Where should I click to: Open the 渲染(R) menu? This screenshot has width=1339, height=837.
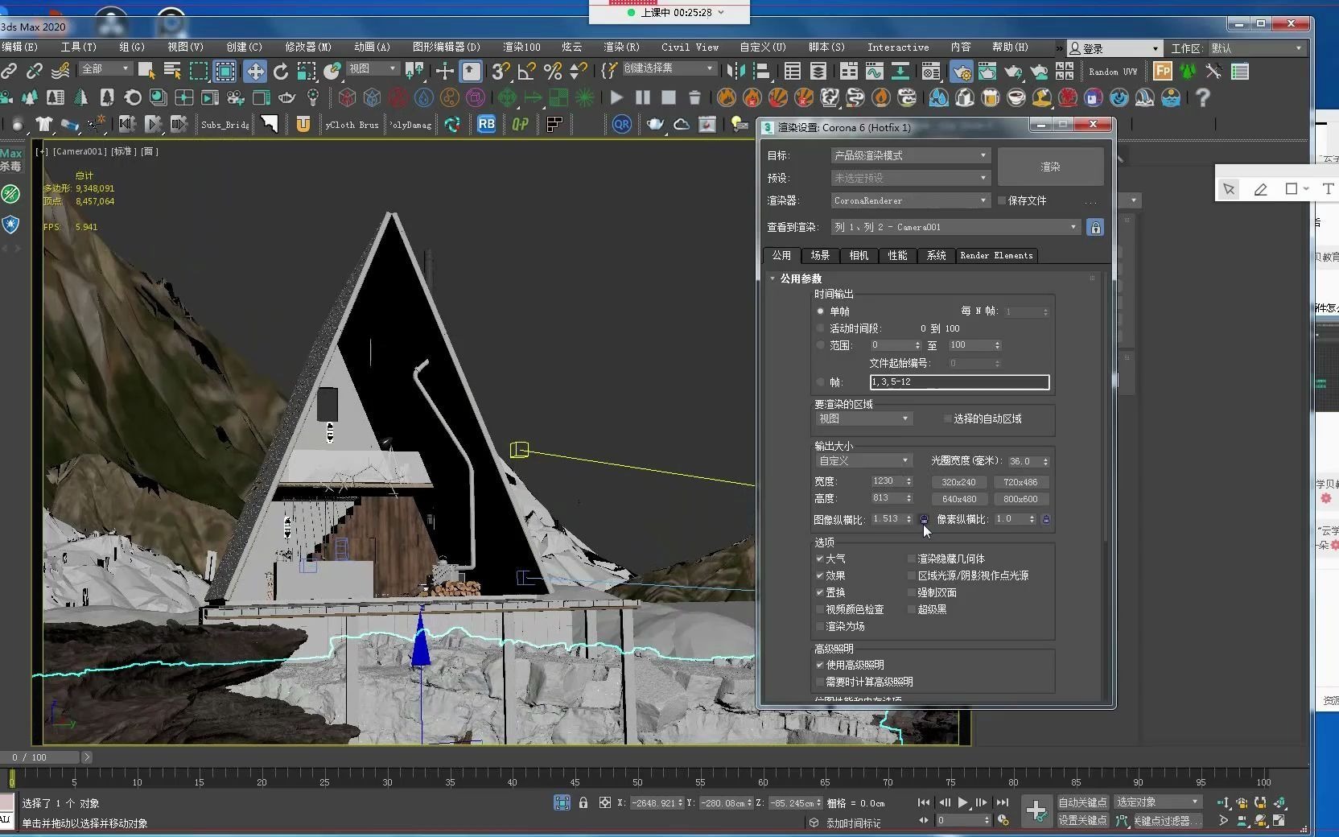pyautogui.click(x=620, y=47)
